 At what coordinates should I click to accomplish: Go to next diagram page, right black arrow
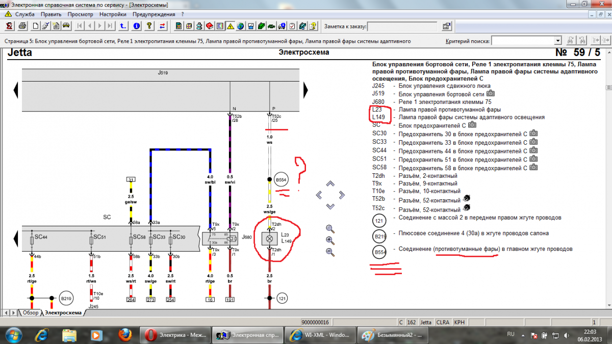coord(306,90)
